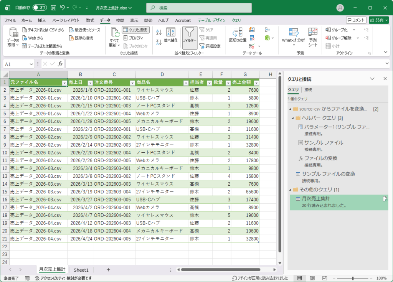The width and height of the screenshot is (393, 282).
Task: Open the 数式 ribbon tab
Action: coord(90,20)
